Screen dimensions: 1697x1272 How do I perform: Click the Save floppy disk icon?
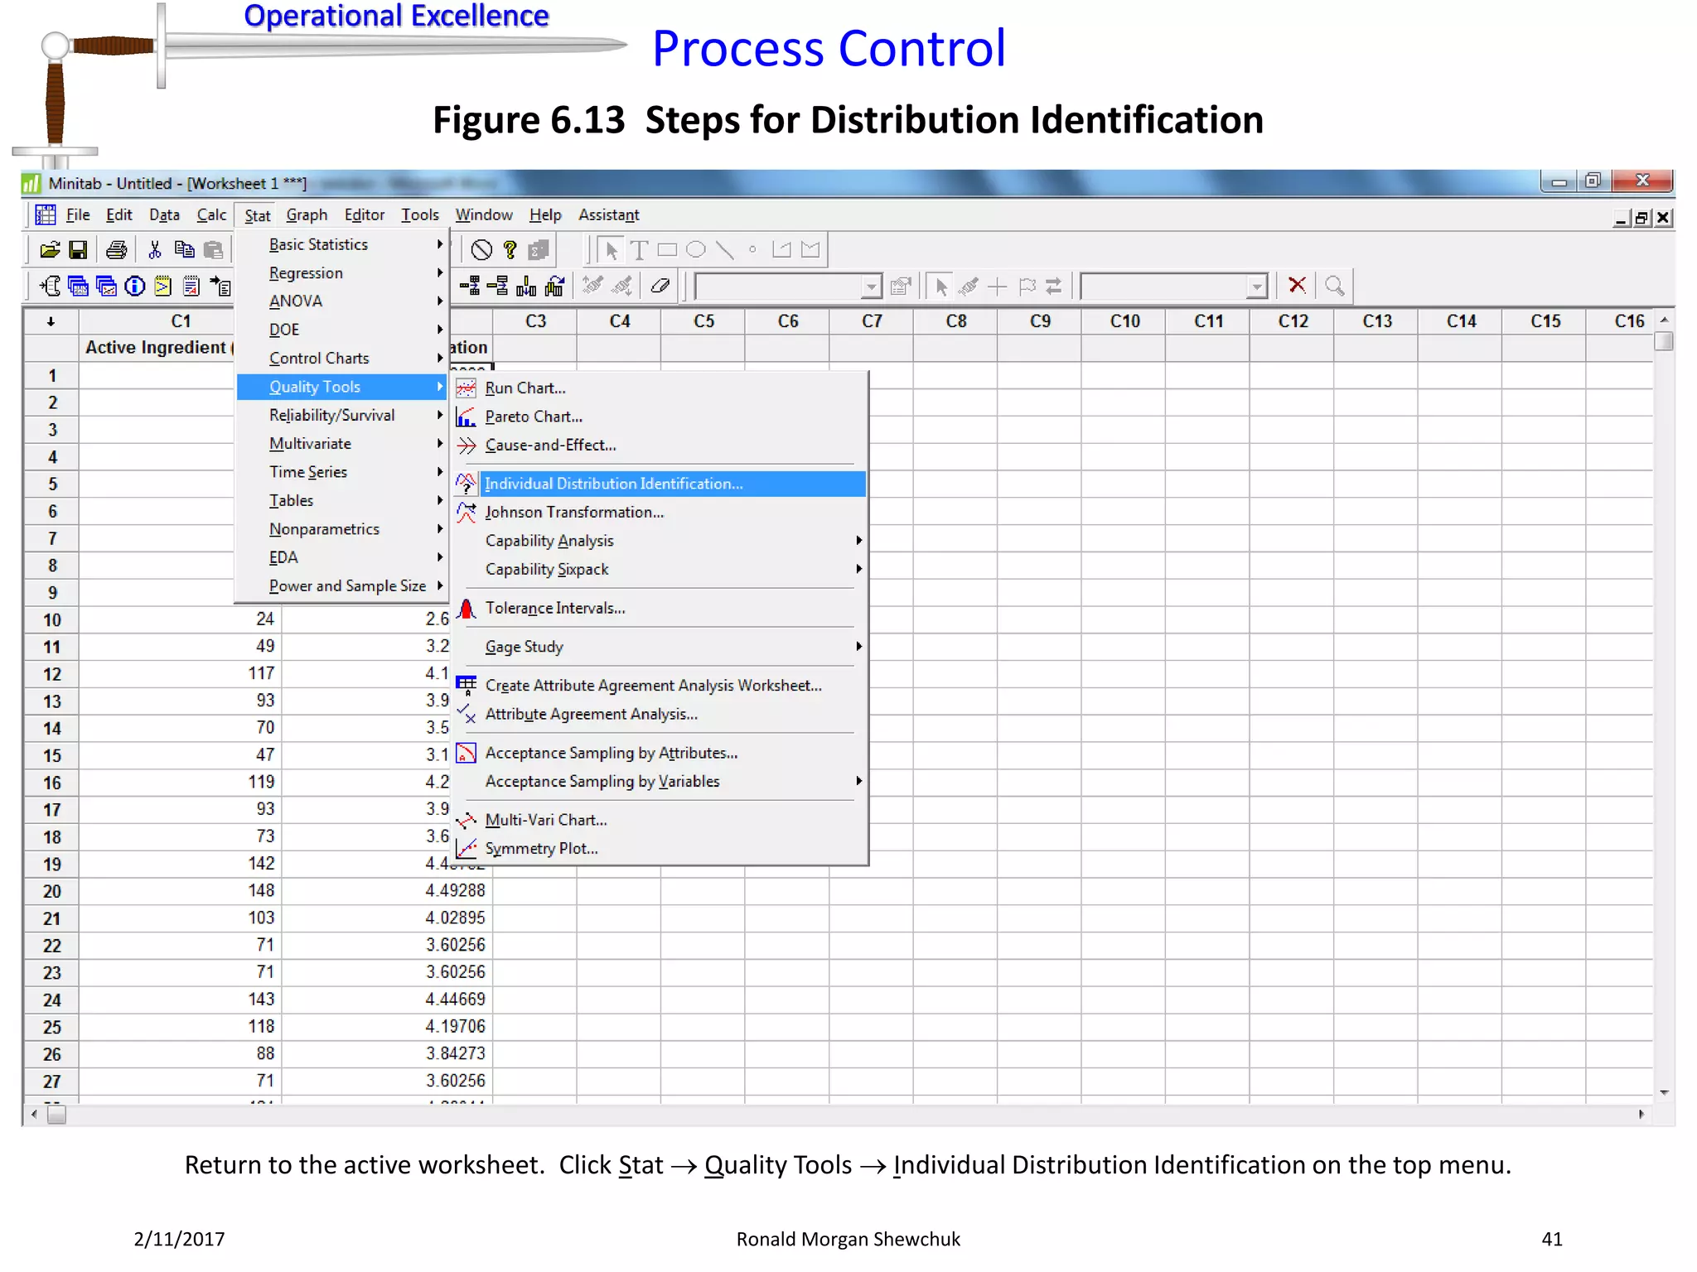click(78, 249)
